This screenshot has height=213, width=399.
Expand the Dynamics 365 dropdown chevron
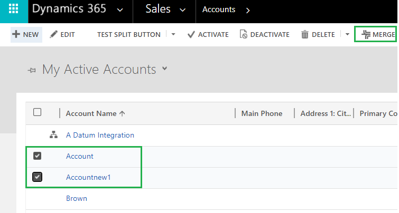pyautogui.click(x=120, y=10)
